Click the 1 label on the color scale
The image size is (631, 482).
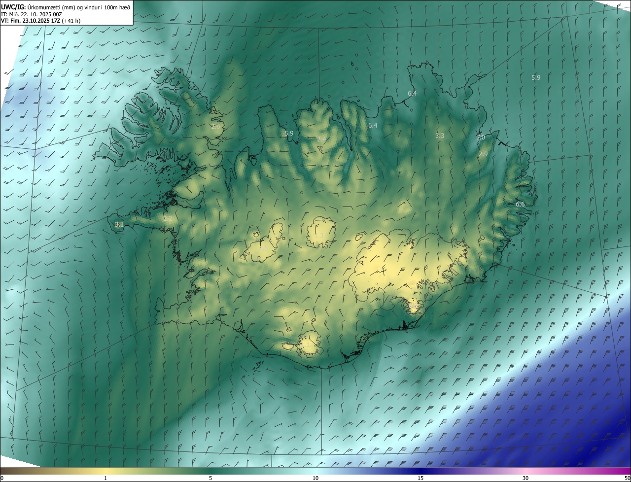pyautogui.click(x=105, y=478)
